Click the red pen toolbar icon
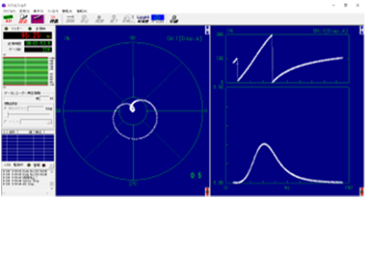 pos(23,19)
